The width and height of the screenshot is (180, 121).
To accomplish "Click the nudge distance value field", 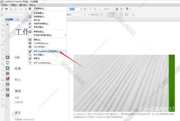I will (x=96, y=15).
